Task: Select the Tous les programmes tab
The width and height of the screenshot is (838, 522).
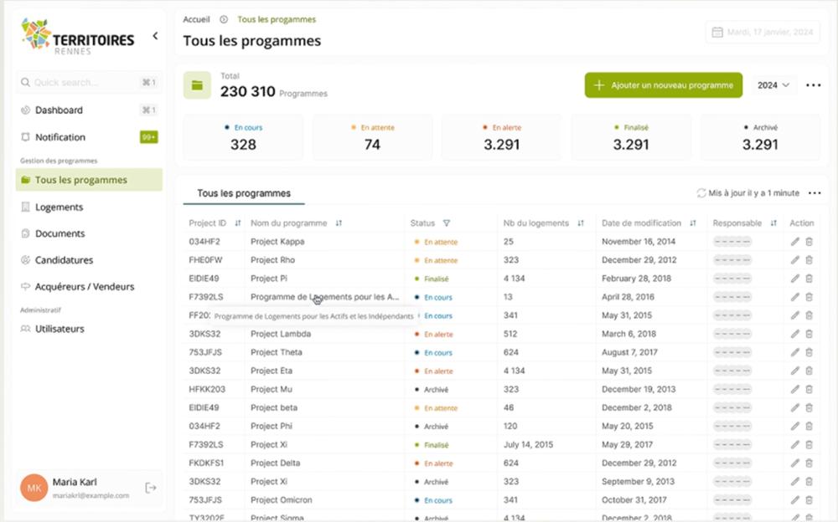Action: pos(244,193)
